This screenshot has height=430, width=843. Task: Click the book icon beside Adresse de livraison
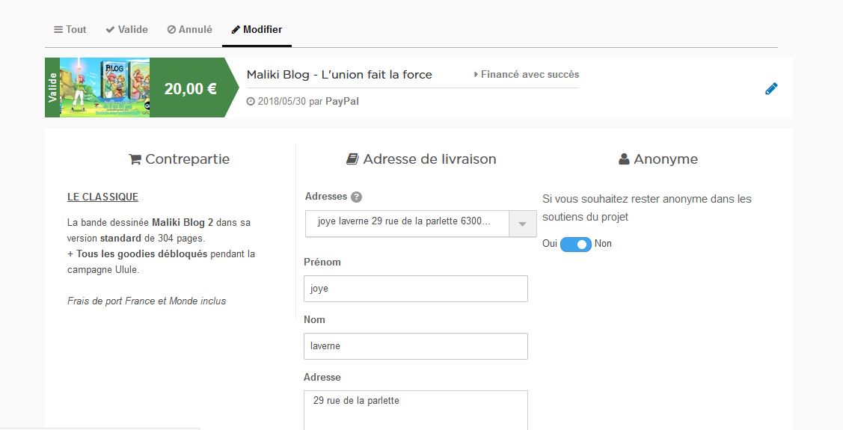click(x=352, y=159)
